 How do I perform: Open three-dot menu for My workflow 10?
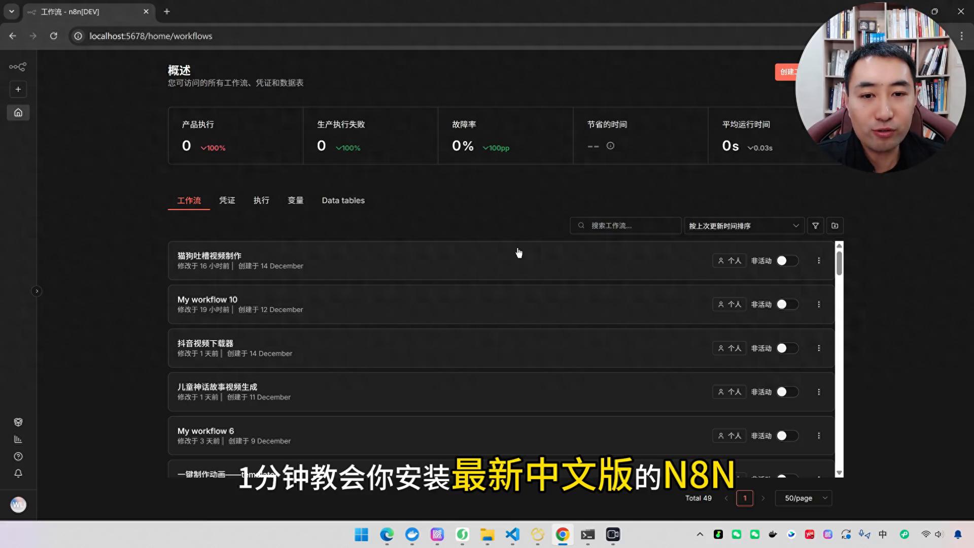tap(818, 304)
